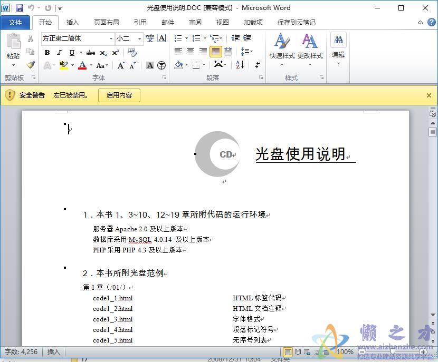Switch to 插入 Insert tab
438x362 pixels.
coord(73,22)
